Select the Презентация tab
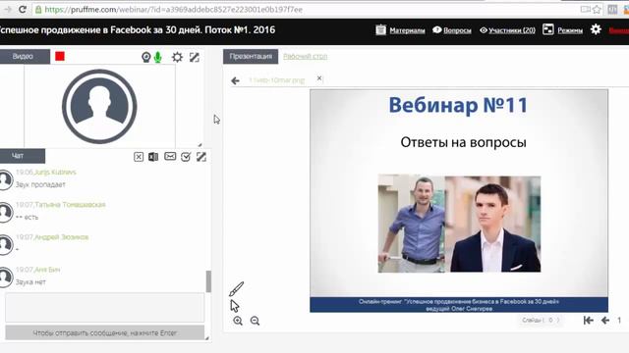629x353 pixels. pyautogui.click(x=251, y=57)
